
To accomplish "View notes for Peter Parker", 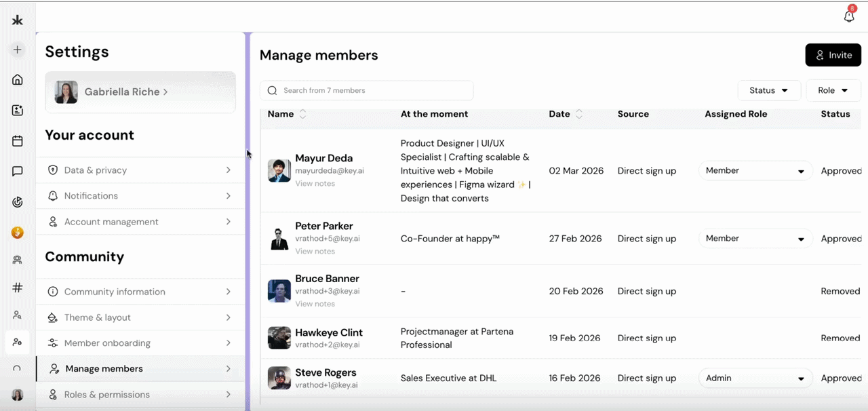I will coord(315,251).
